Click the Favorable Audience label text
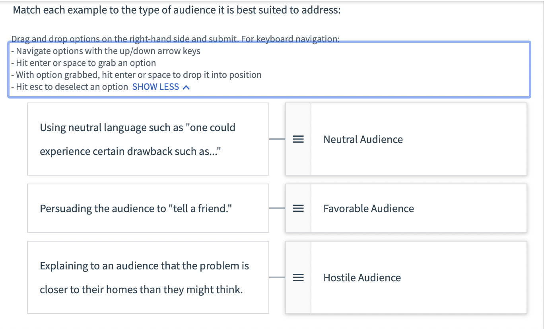 (x=369, y=208)
